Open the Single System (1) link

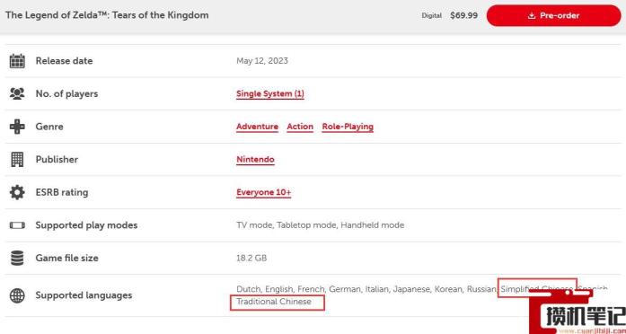point(269,94)
